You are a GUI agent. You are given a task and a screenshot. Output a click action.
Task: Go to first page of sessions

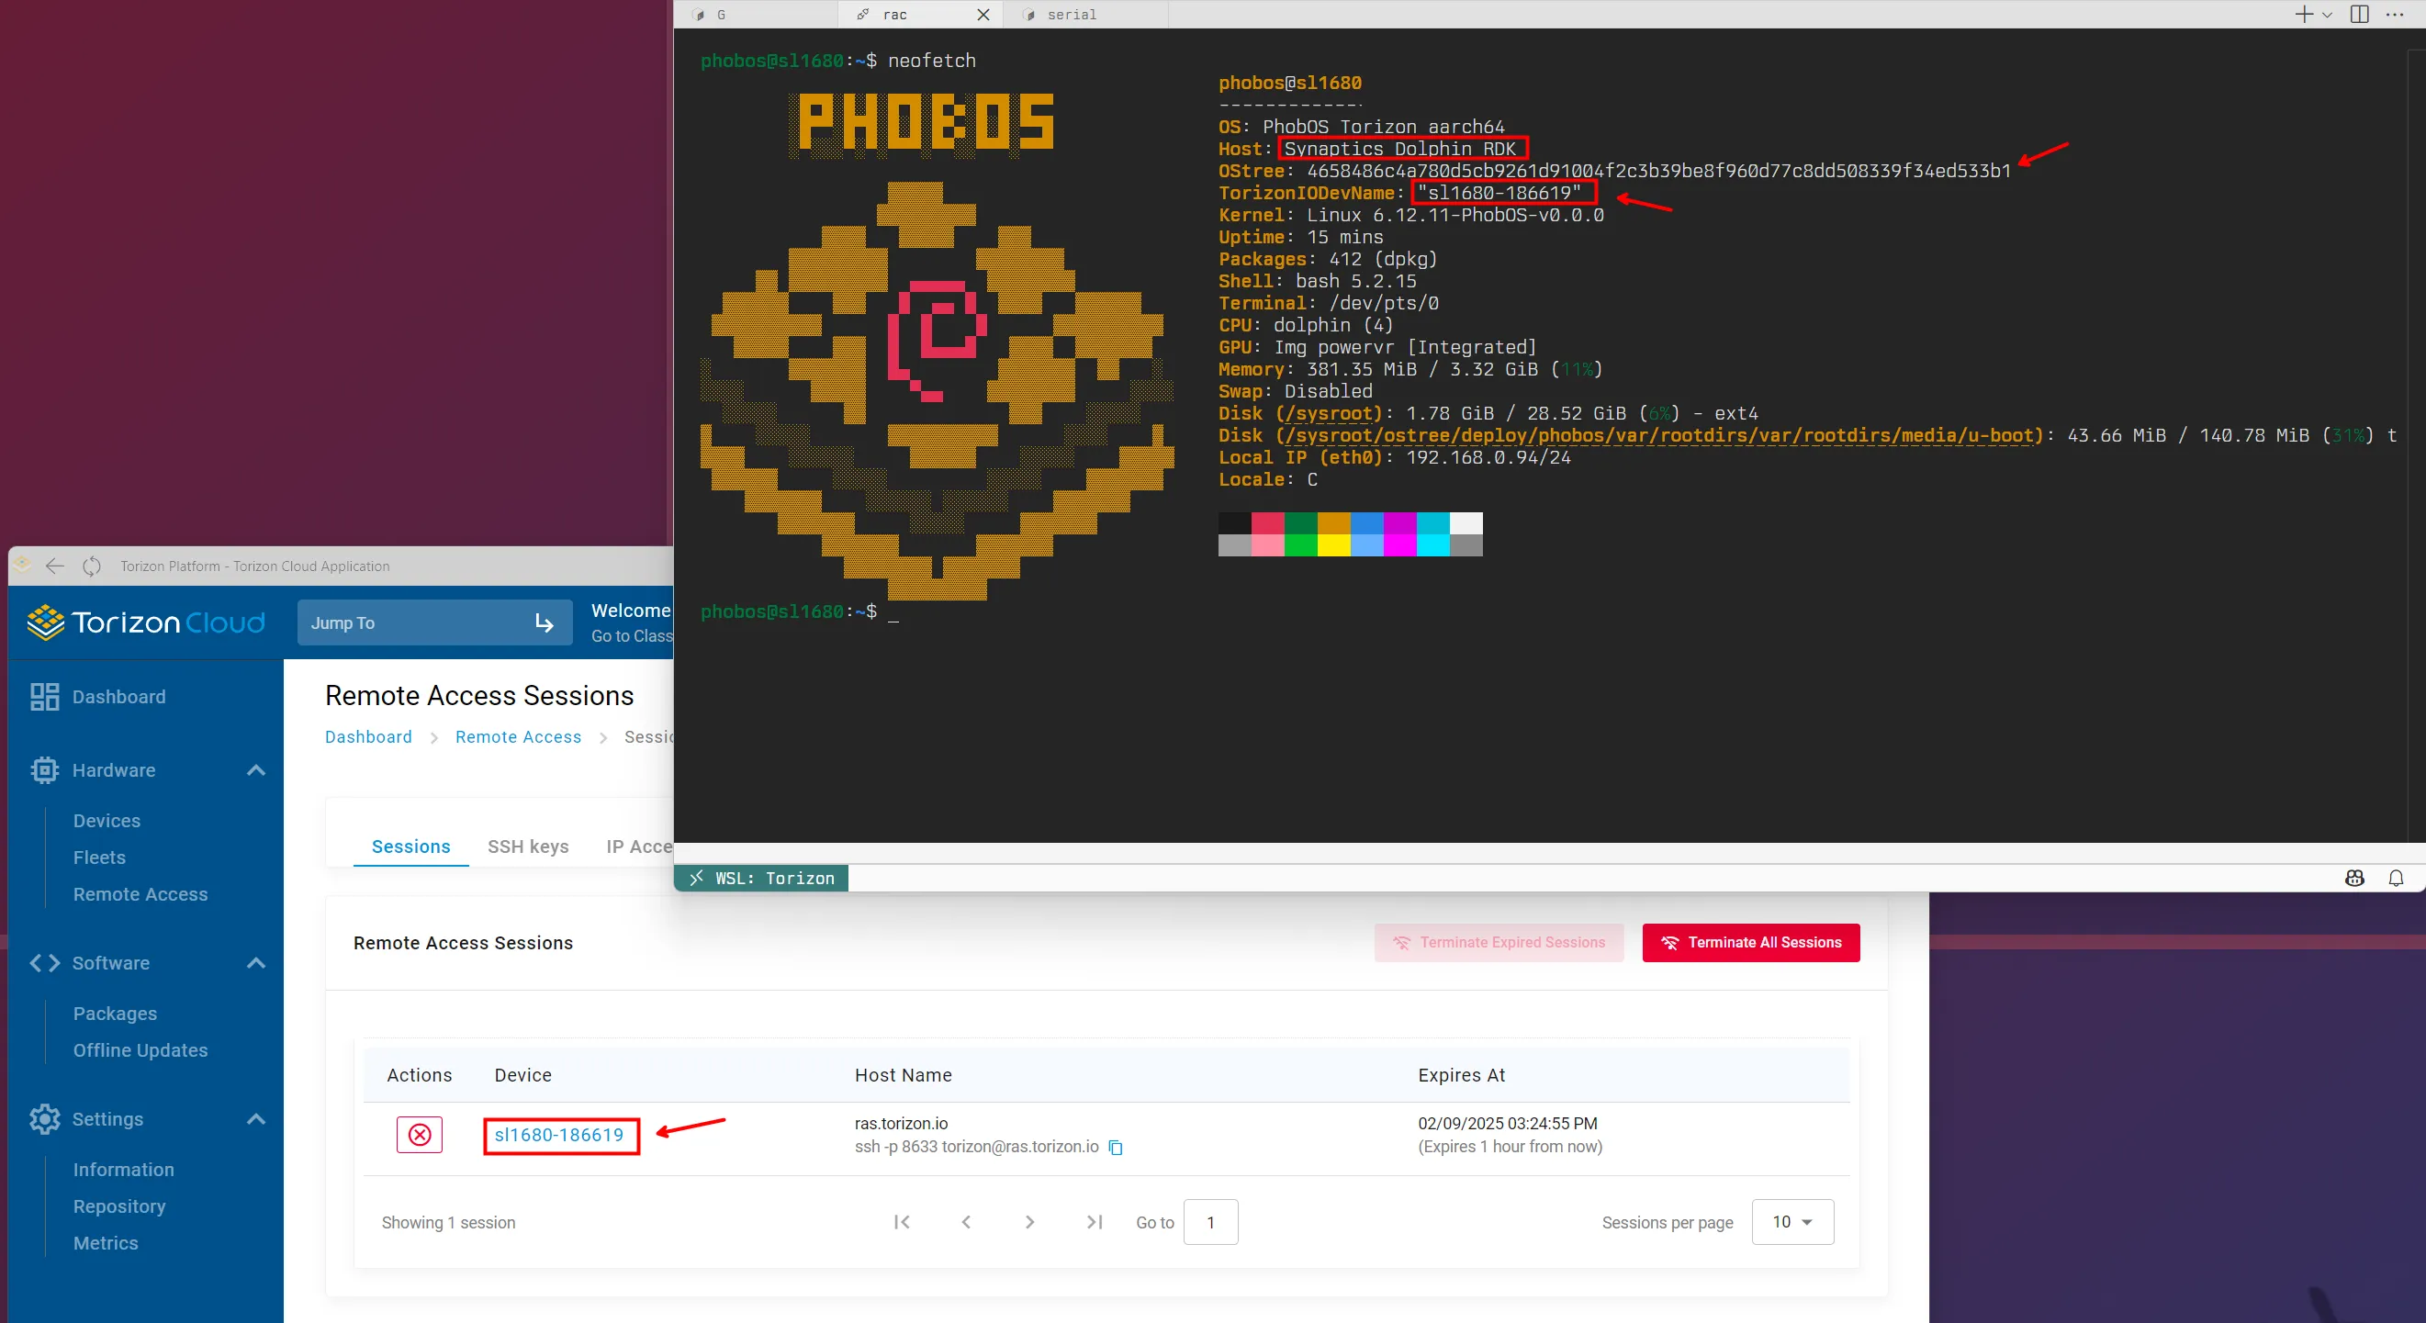[x=902, y=1222]
